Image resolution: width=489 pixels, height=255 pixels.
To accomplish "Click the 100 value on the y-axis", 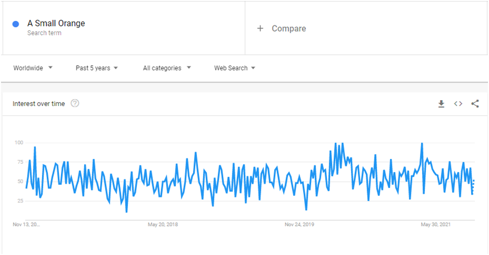I will (18, 143).
